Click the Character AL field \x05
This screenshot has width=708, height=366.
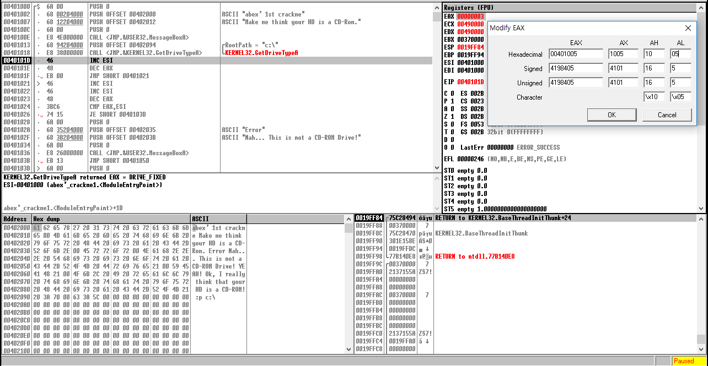coord(680,97)
